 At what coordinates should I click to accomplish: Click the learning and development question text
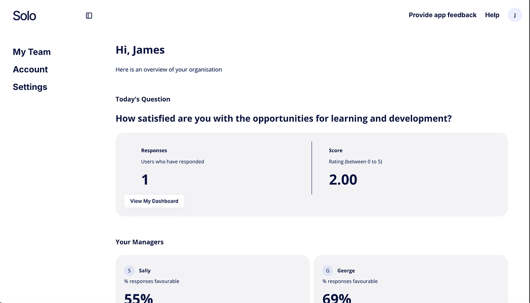point(284,119)
